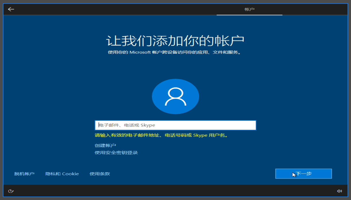351x200 pixels.
Task: Click the user avatar circle icon
Action: tap(175, 97)
